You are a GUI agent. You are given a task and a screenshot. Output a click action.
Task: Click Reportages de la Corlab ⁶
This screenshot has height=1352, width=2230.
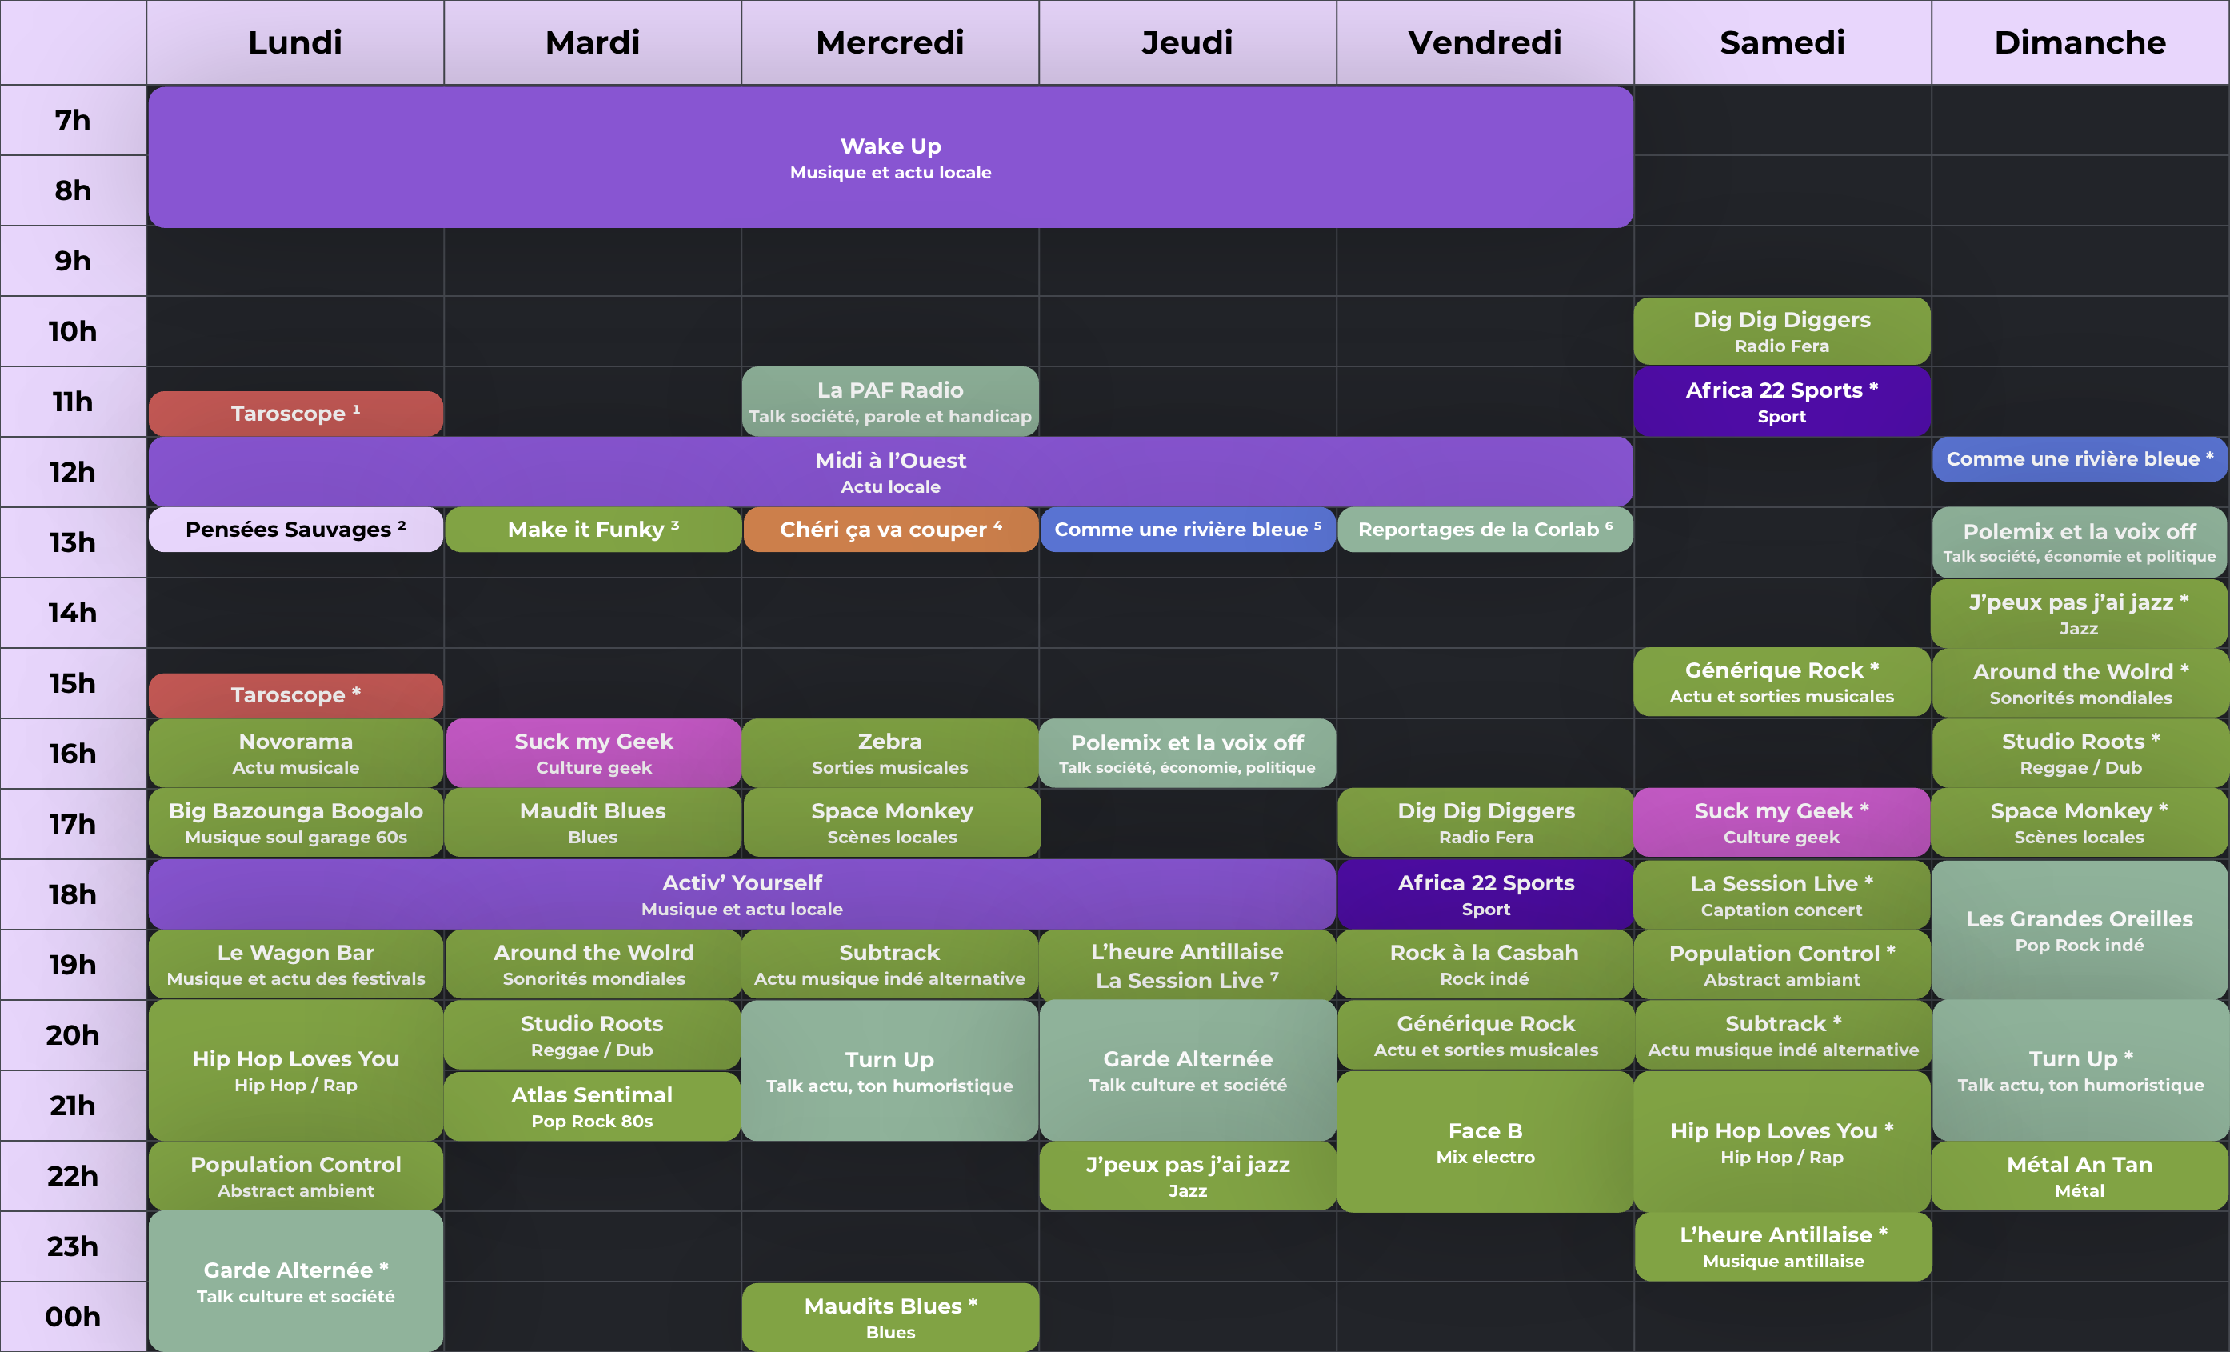click(x=1485, y=530)
